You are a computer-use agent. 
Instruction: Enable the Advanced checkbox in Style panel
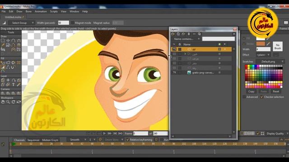click(244, 97)
